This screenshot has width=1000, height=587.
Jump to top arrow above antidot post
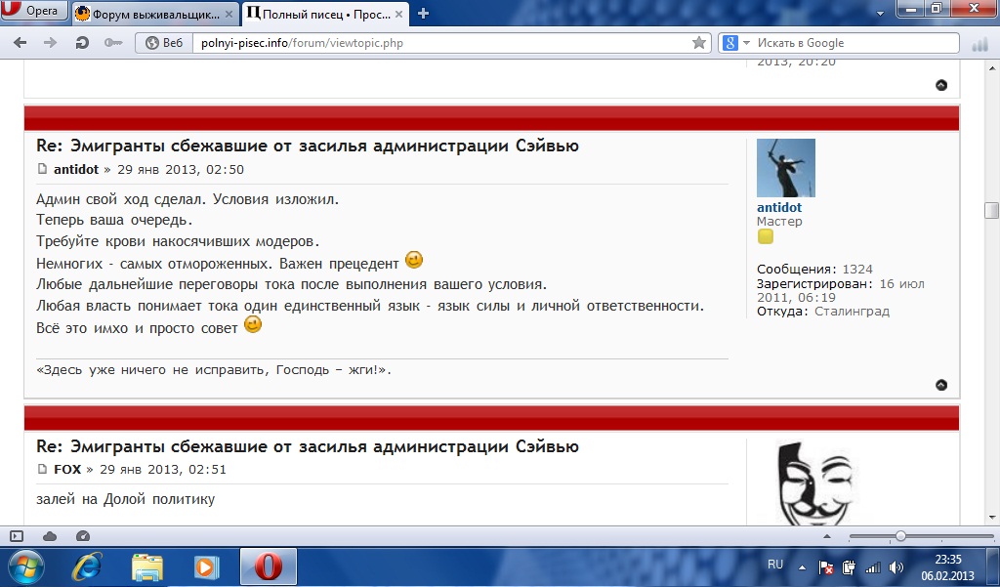click(x=941, y=85)
